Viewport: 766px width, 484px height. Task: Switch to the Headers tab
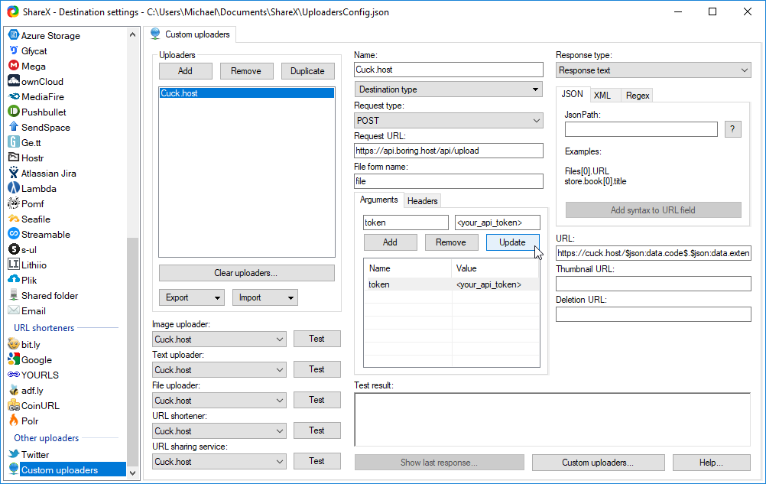pos(423,201)
